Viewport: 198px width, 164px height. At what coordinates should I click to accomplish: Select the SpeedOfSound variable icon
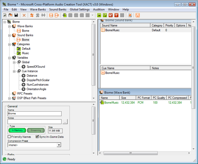point(23,67)
